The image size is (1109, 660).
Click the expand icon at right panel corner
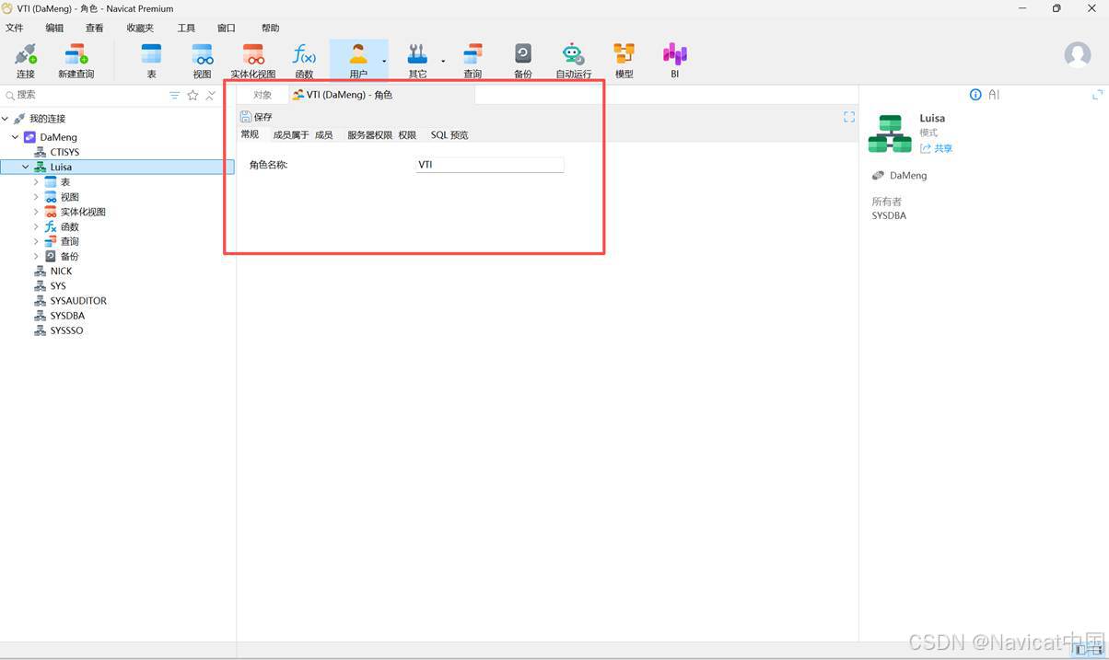tap(1097, 95)
